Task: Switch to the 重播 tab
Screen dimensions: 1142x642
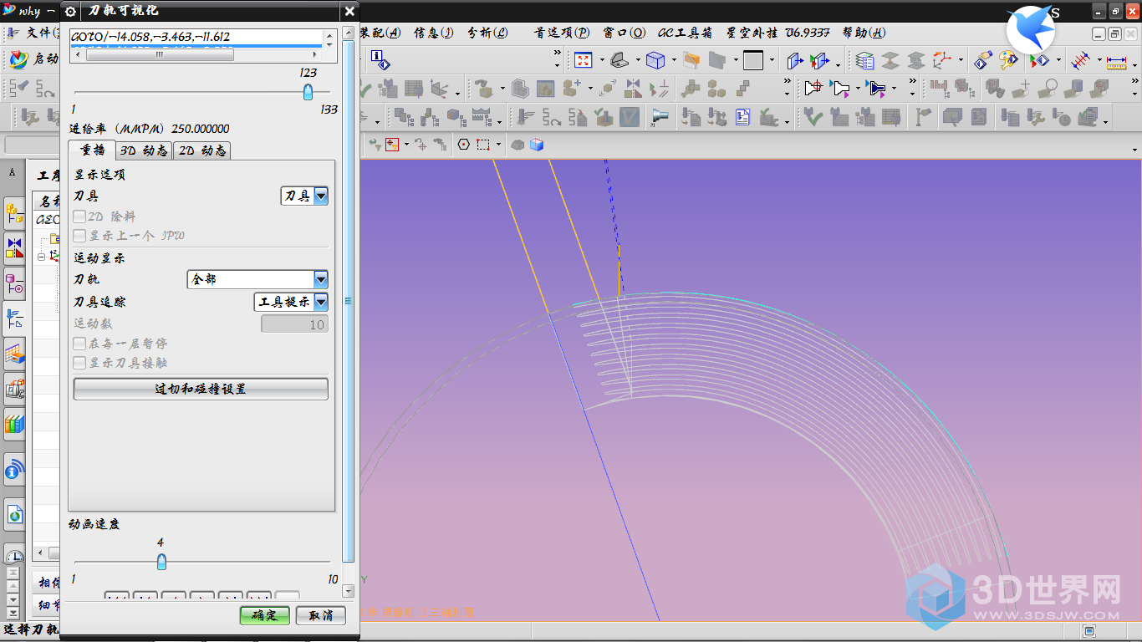Action: pos(93,150)
